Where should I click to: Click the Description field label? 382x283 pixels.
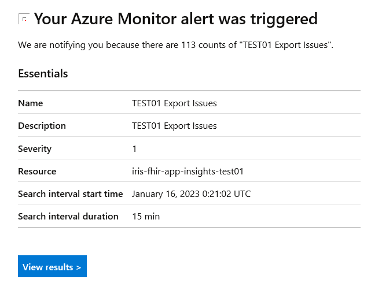tap(42, 126)
